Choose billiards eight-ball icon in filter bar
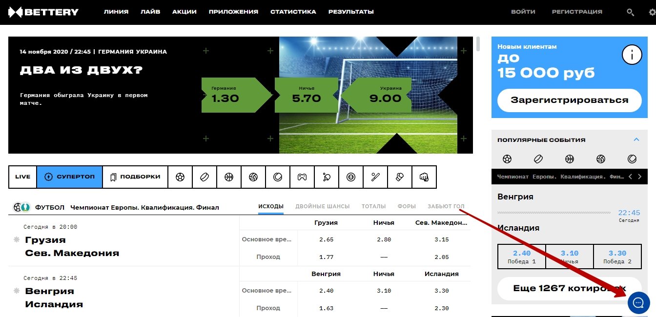656x317 pixels. click(x=351, y=177)
